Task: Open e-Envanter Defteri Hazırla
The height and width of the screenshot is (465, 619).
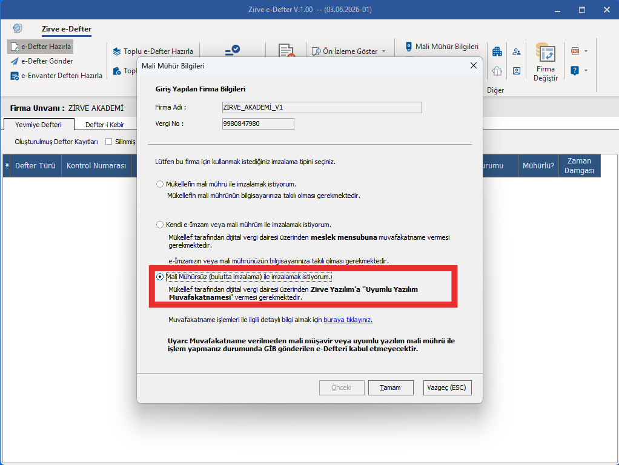Action: click(56, 76)
